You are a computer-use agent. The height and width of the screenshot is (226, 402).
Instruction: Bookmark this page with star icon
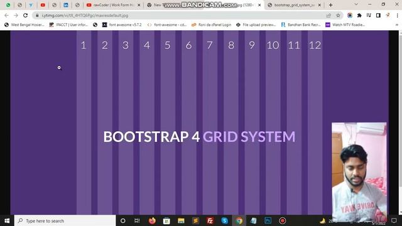coord(338,15)
